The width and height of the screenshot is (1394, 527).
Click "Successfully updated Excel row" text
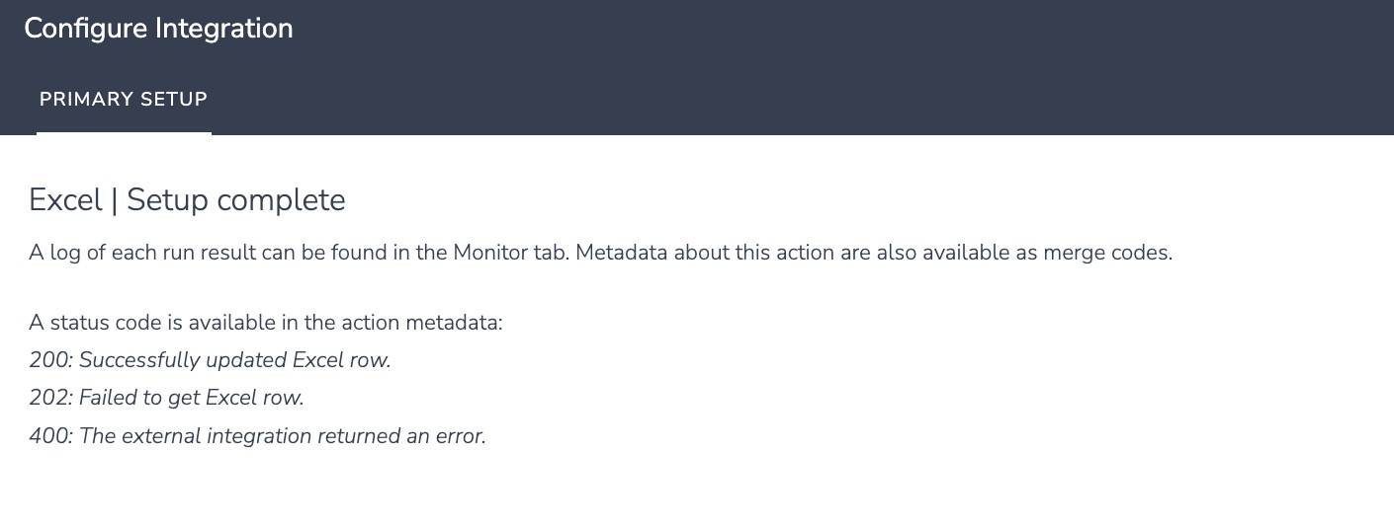point(234,360)
